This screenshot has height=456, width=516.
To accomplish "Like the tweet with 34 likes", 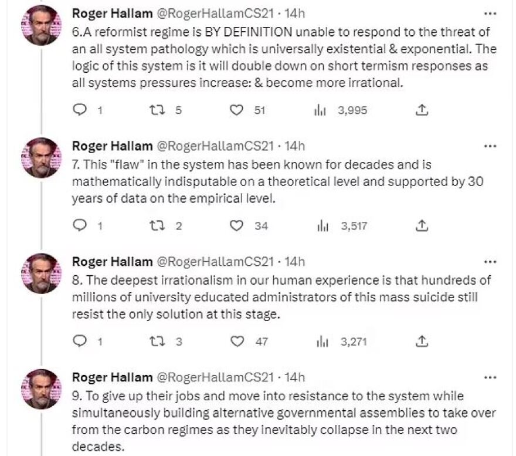I will pyautogui.click(x=236, y=225).
